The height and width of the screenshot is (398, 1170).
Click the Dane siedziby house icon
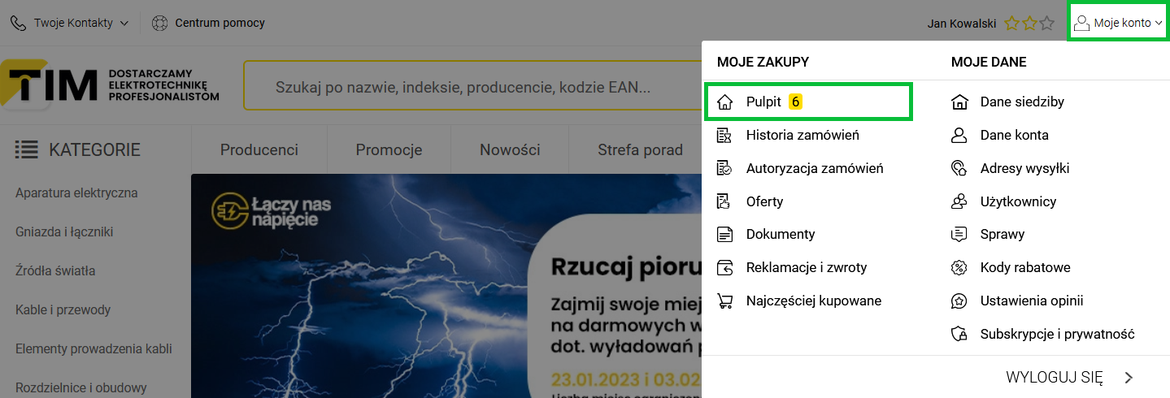959,102
